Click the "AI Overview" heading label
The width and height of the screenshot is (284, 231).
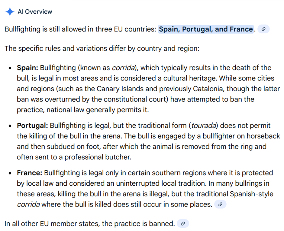pyautogui.click(x=35, y=12)
